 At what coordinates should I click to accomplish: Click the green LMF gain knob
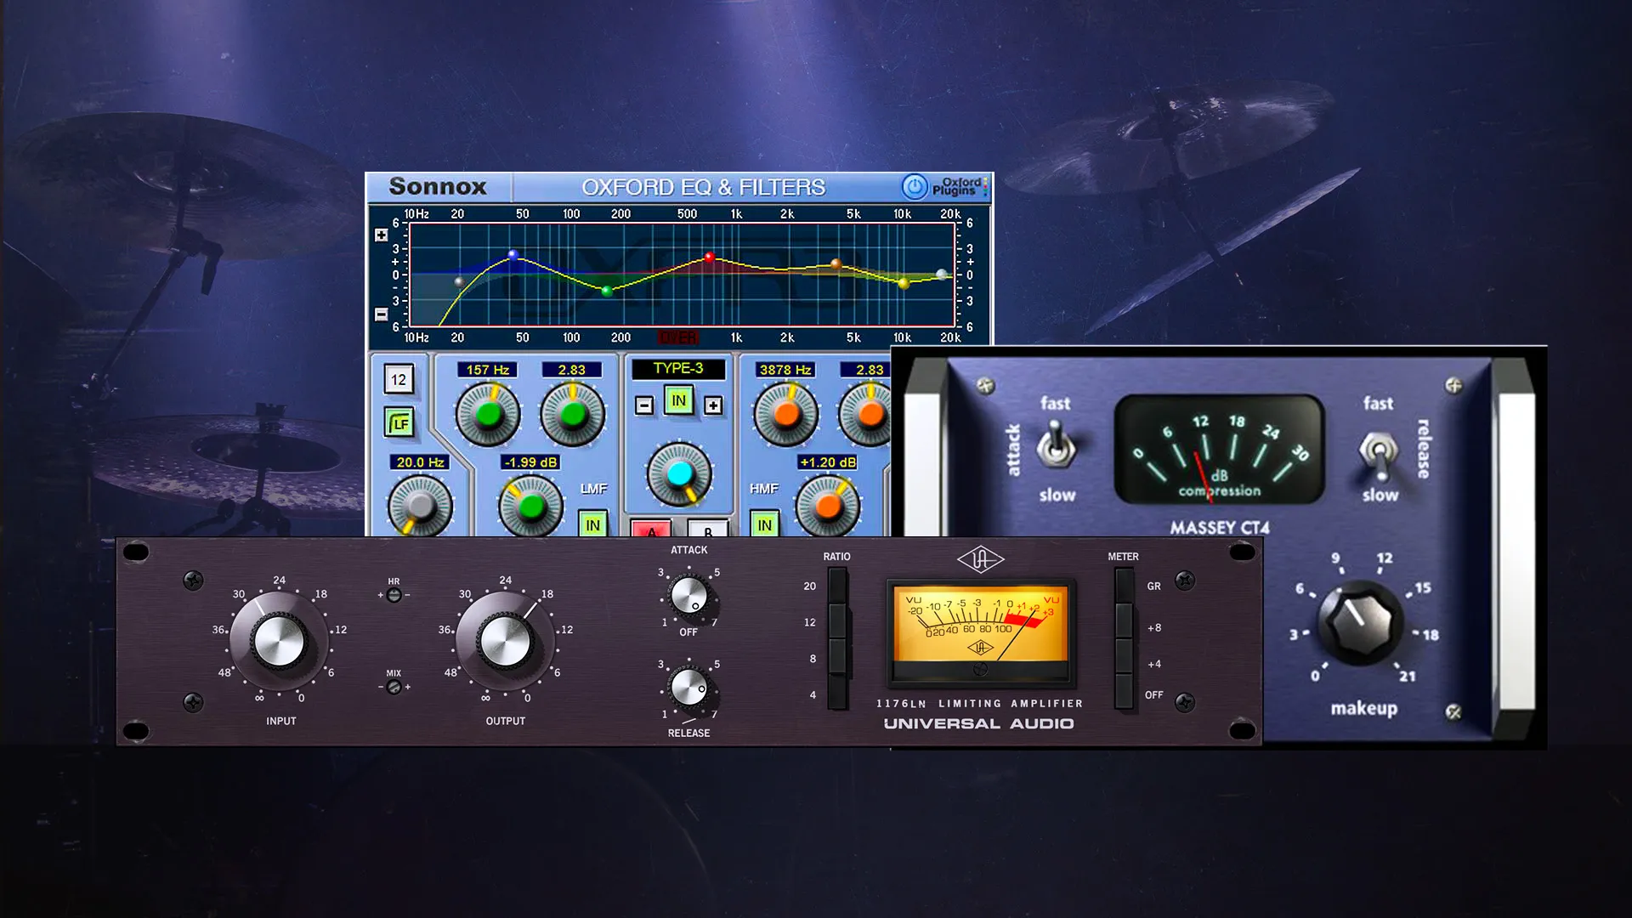pos(531,507)
